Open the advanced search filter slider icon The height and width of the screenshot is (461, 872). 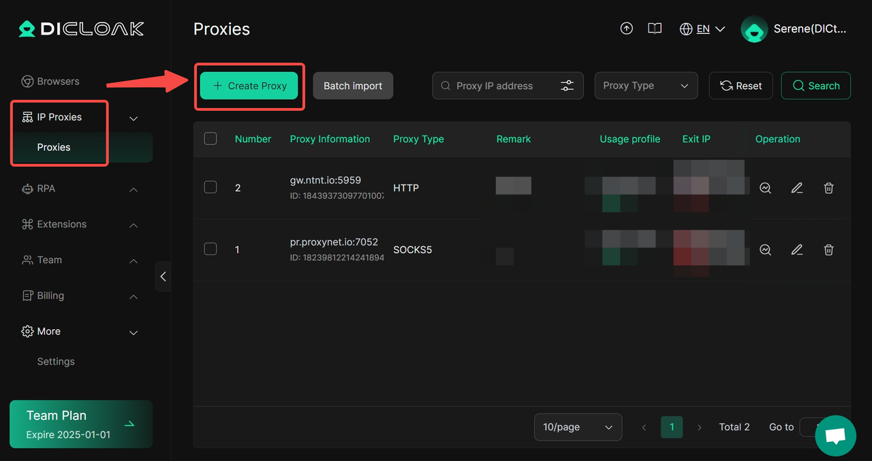567,85
